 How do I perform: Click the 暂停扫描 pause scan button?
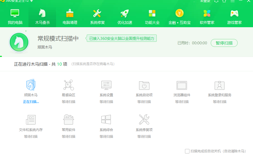pos(224,43)
